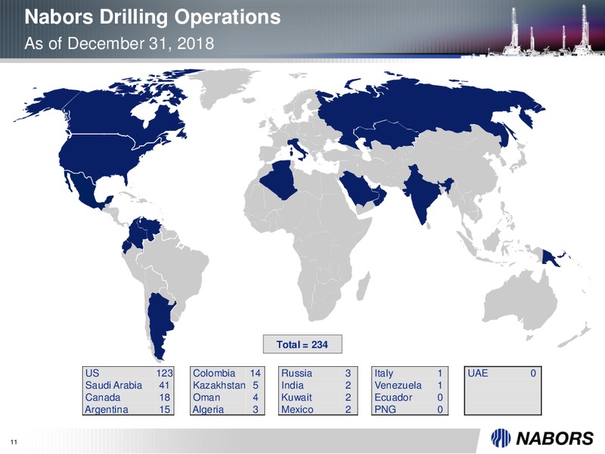This screenshot has width=605, height=454.
Task: Click the 'Italy' table label
Action: [x=384, y=373]
